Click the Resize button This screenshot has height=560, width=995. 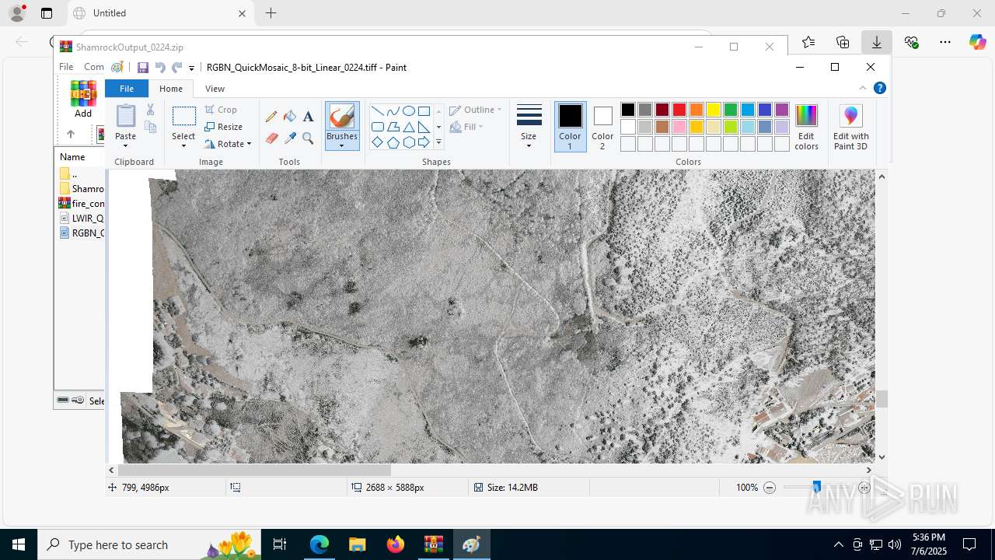[224, 127]
